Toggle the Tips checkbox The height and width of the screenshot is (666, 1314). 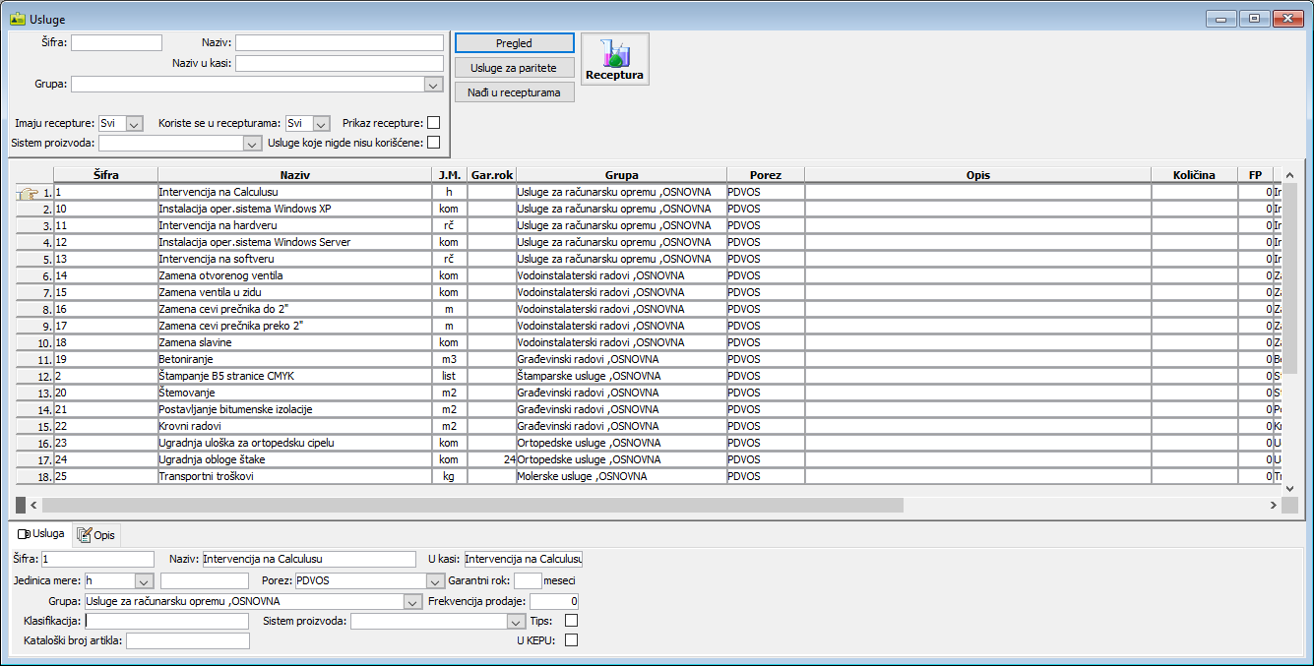(x=571, y=621)
